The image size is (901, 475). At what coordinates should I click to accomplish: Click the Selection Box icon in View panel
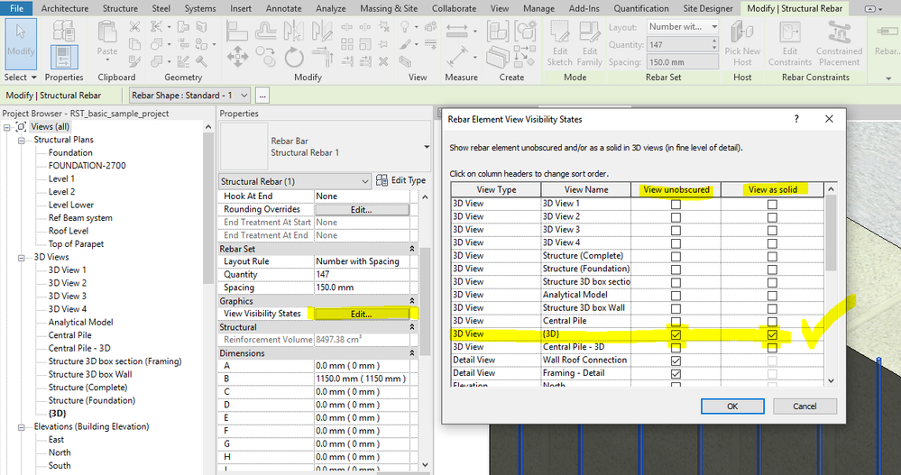pos(405,61)
